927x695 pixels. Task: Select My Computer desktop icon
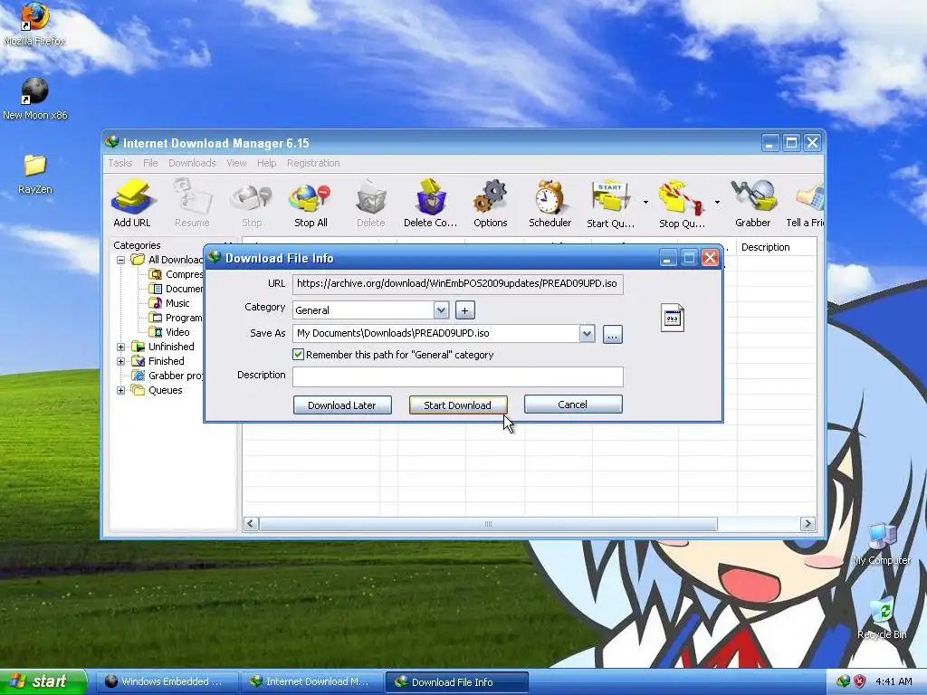click(x=882, y=544)
